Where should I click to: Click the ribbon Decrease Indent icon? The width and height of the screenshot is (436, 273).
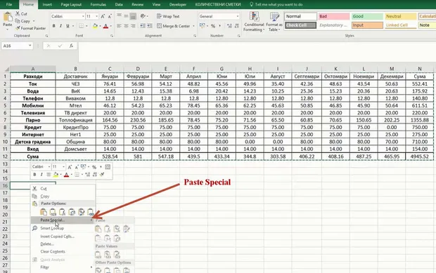(142, 26)
